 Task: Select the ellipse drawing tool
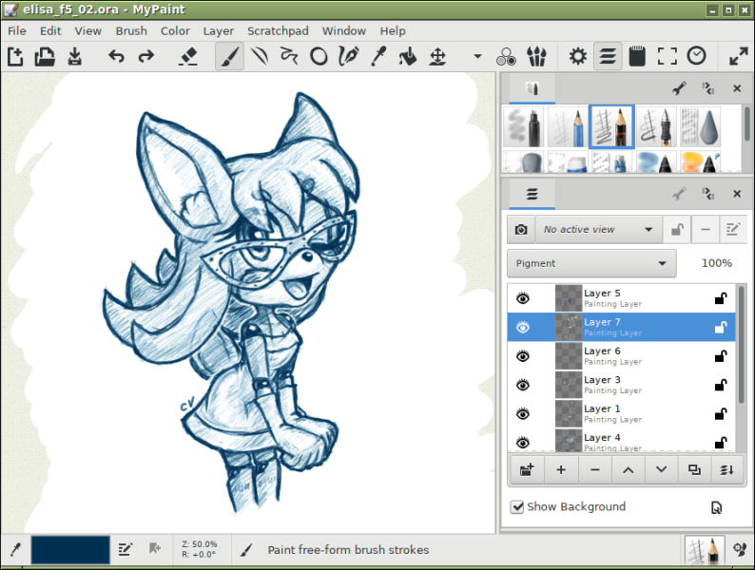point(319,56)
